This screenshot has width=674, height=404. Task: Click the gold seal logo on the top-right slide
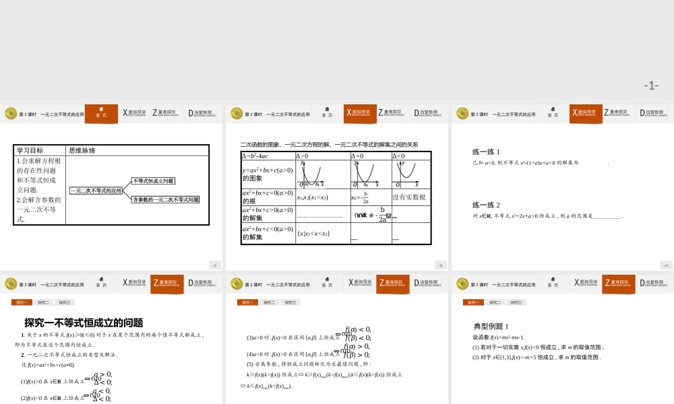(462, 113)
